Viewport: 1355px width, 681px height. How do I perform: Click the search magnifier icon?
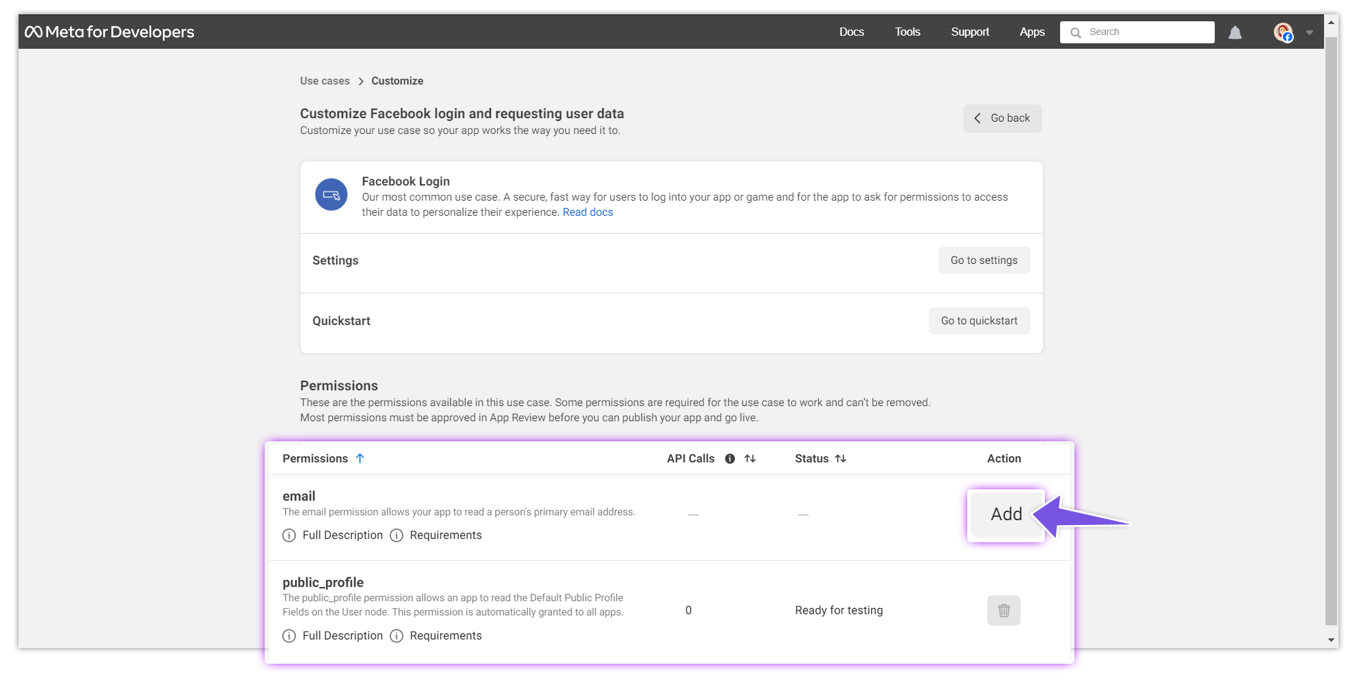click(1076, 32)
